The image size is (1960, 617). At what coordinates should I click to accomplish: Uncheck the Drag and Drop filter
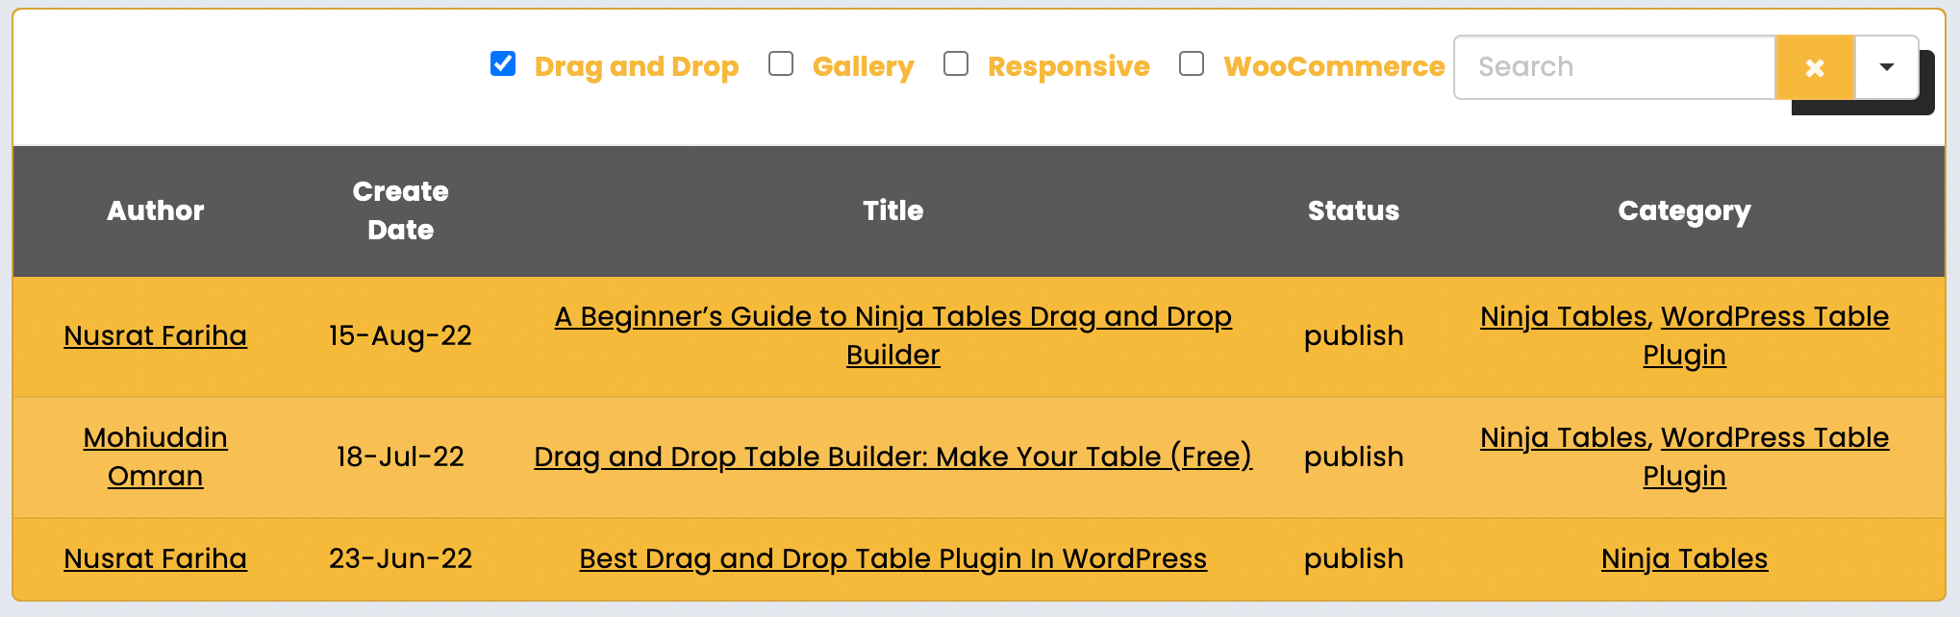click(503, 64)
